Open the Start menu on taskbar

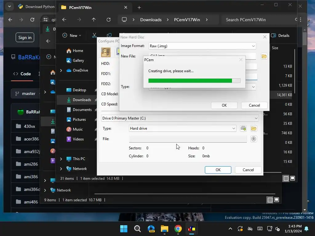coord(124,229)
